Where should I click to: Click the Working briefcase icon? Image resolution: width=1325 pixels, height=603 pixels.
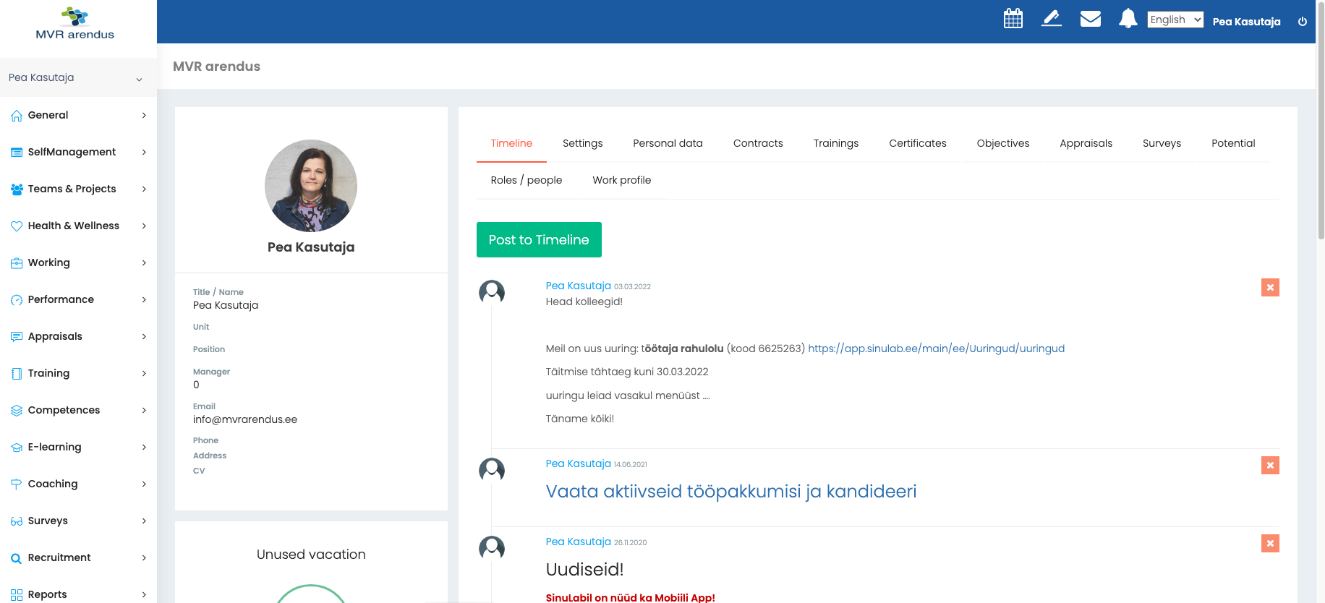pyautogui.click(x=17, y=263)
